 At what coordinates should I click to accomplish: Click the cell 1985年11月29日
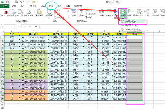(x=58, y=37)
